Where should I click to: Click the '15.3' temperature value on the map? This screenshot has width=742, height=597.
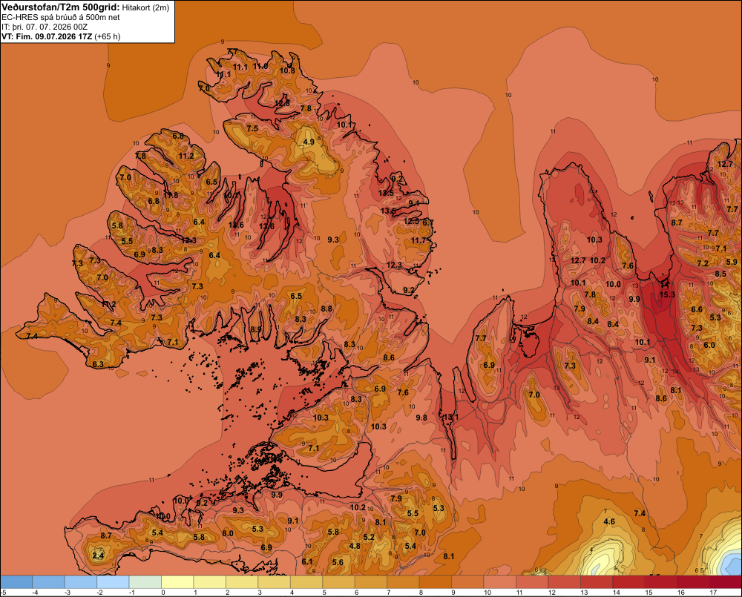pyautogui.click(x=667, y=294)
